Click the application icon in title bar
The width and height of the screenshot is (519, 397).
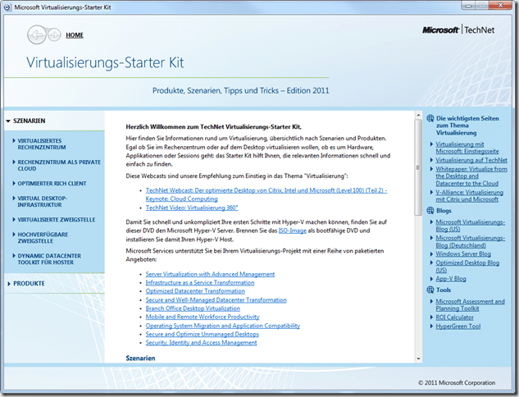7,7
